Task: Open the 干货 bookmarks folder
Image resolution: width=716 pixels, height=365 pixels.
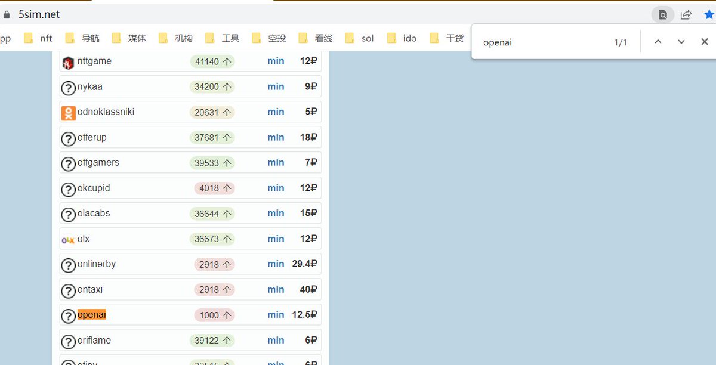Action: 446,38
